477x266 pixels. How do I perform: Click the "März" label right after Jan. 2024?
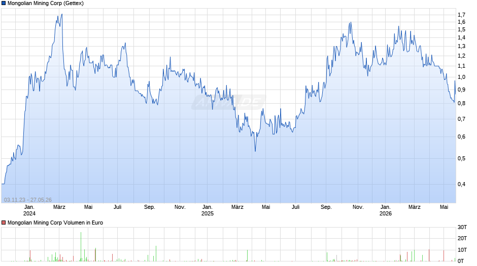(x=59, y=207)
